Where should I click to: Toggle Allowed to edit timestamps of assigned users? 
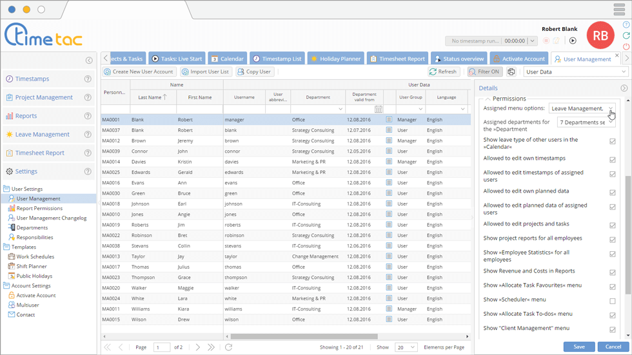click(613, 175)
